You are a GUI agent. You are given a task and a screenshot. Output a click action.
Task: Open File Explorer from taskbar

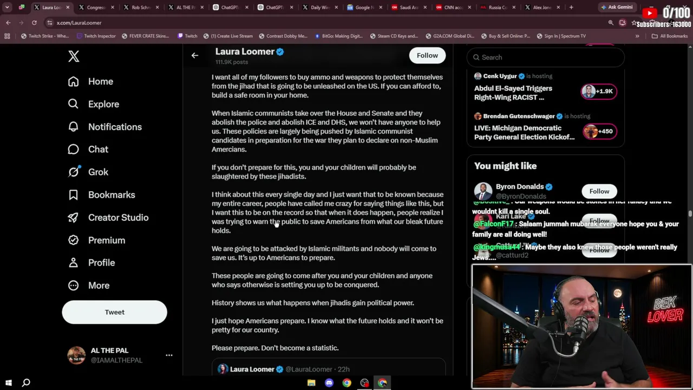(x=311, y=383)
